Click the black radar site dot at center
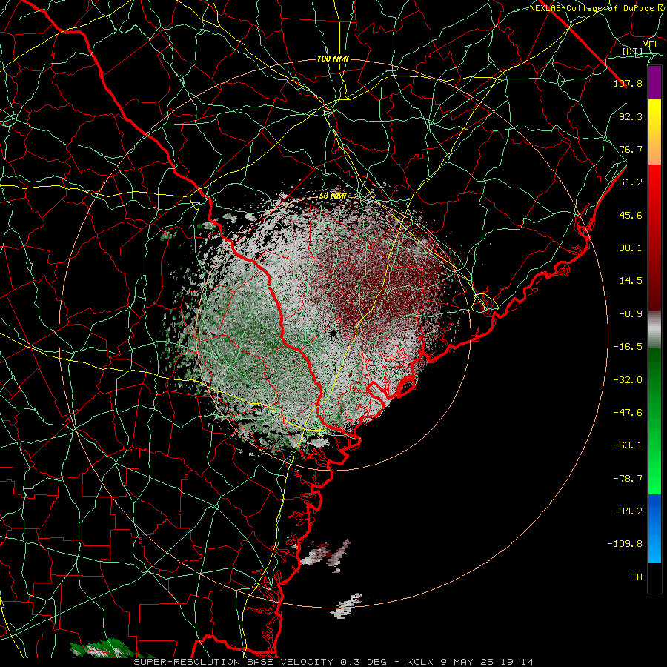This screenshot has width=667, height=667. tap(334, 333)
